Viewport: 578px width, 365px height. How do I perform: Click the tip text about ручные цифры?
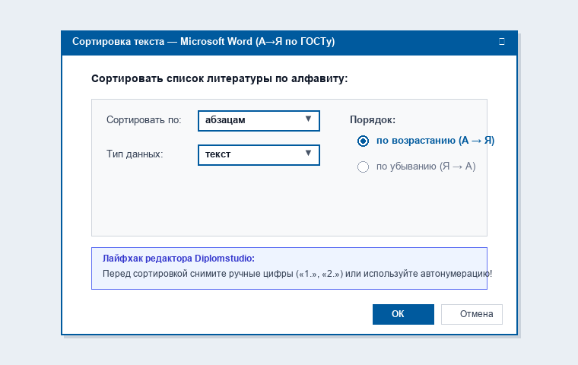pos(297,274)
